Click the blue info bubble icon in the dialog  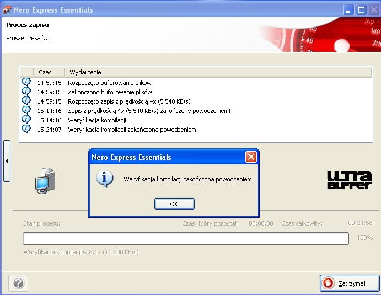coord(104,179)
